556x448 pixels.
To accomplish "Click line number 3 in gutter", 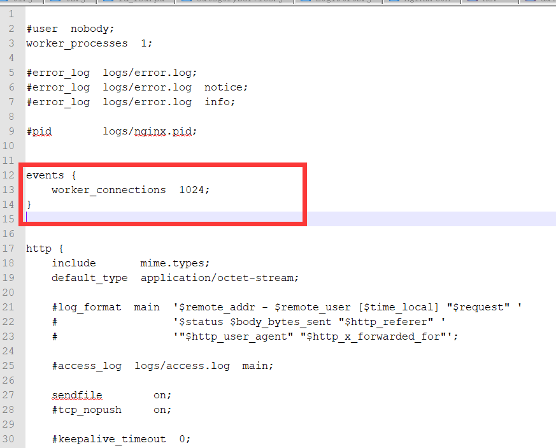I will click(11, 43).
